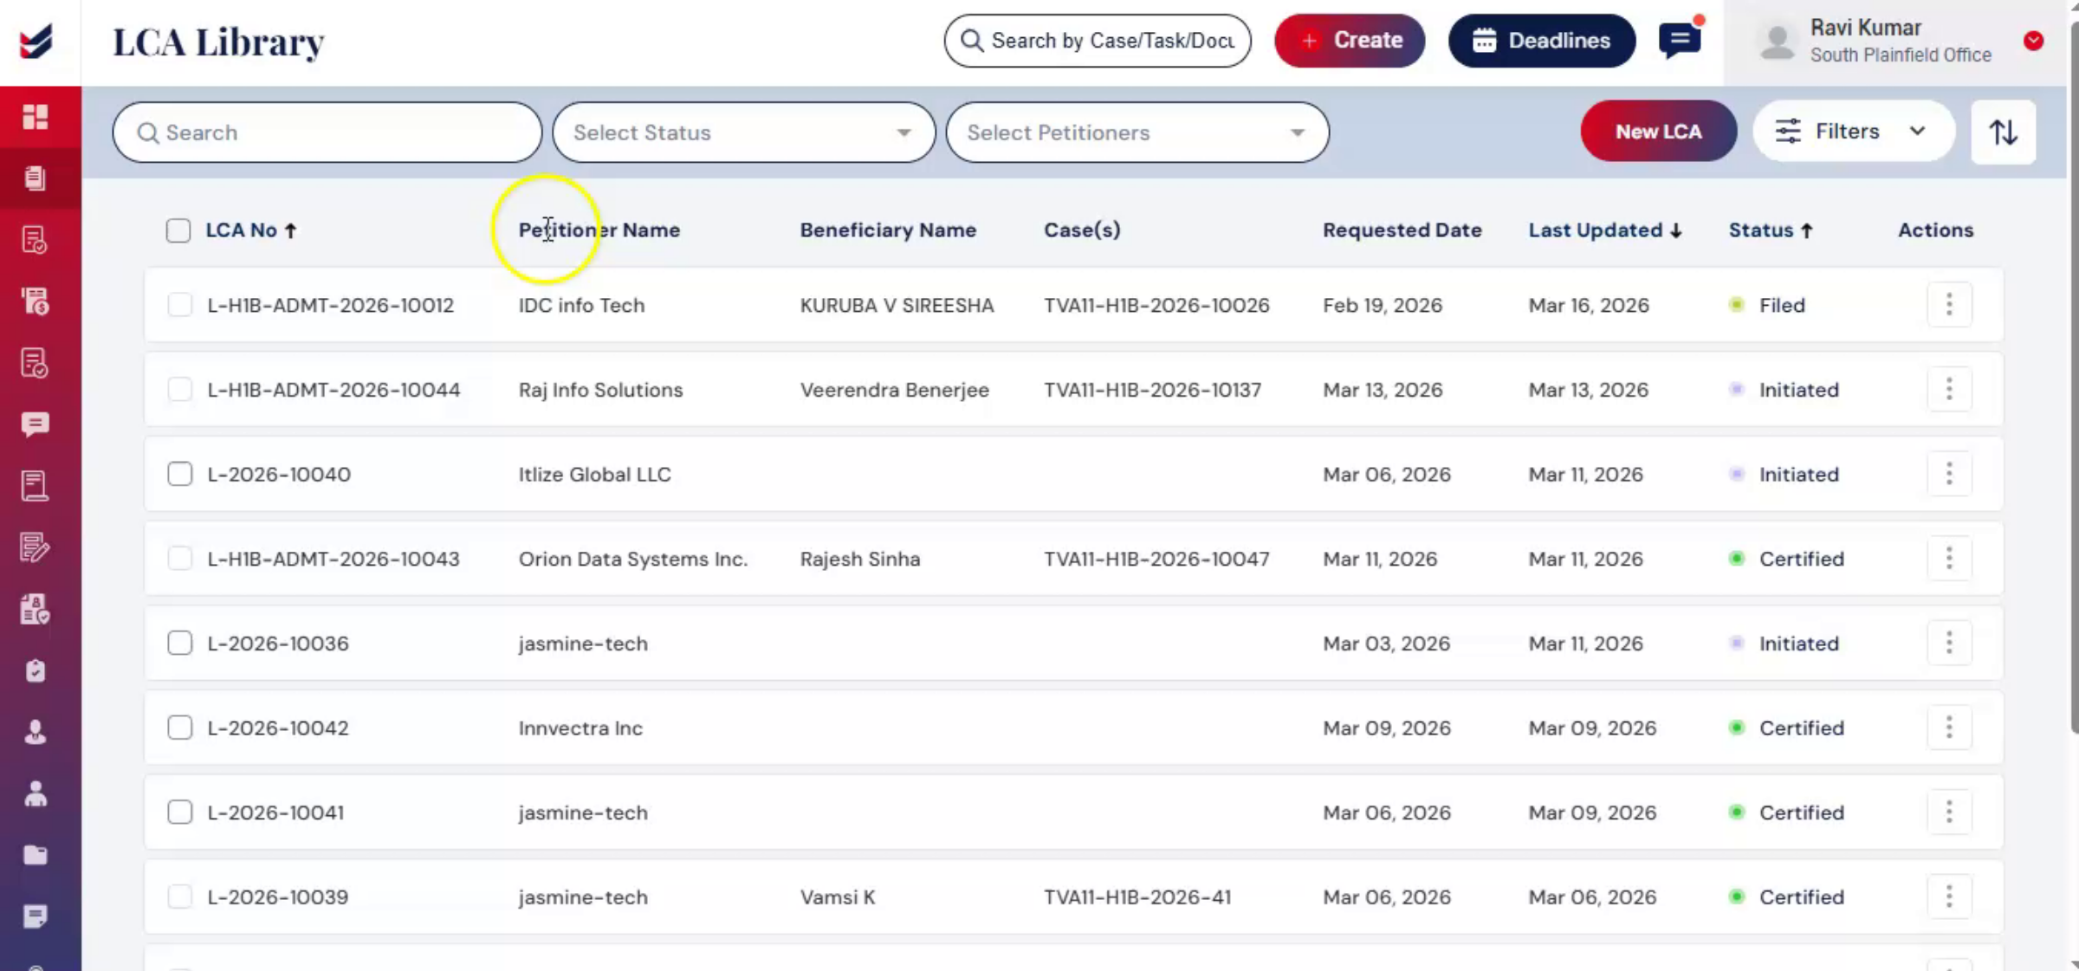Open the messages notification icon in header
The image size is (2079, 971).
1680,40
